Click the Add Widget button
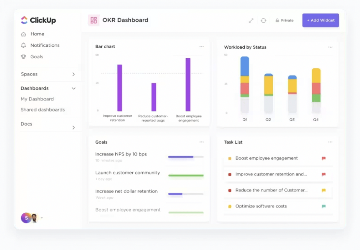360x250 pixels. point(321,20)
